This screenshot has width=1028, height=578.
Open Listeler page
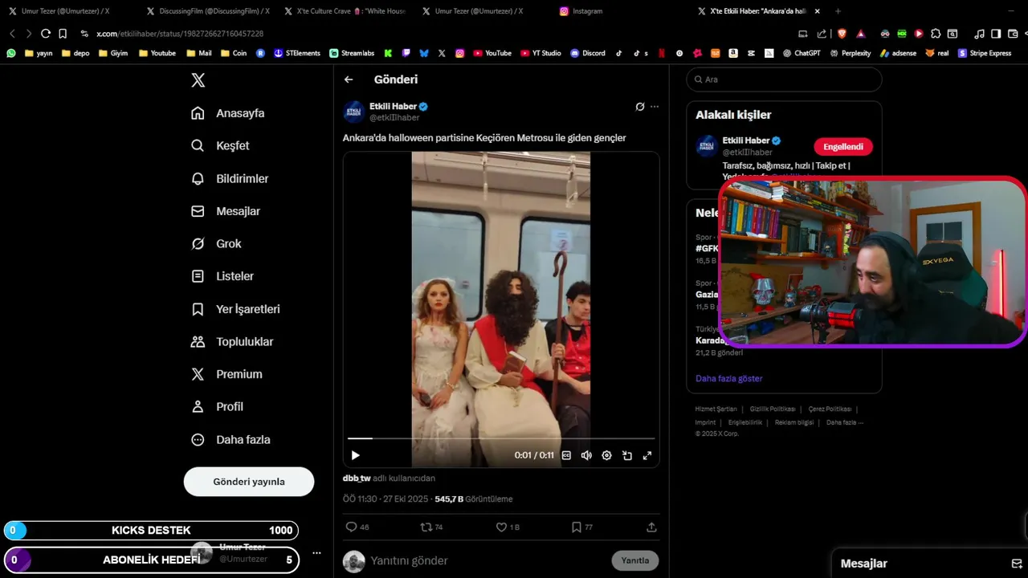pos(222,276)
